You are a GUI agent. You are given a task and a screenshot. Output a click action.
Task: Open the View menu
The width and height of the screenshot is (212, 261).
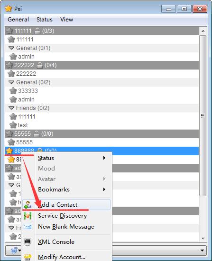pyautogui.click(x=66, y=20)
